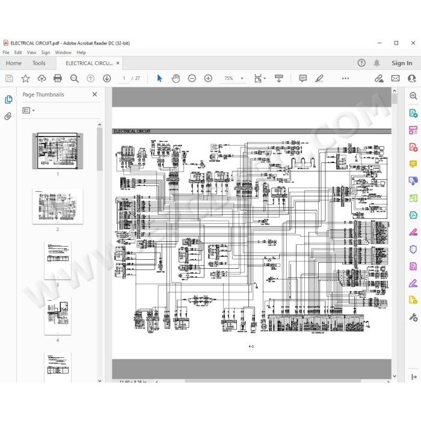Click the document vertical scrollbar down arrow
The image size is (421, 421).
[x=395, y=376]
